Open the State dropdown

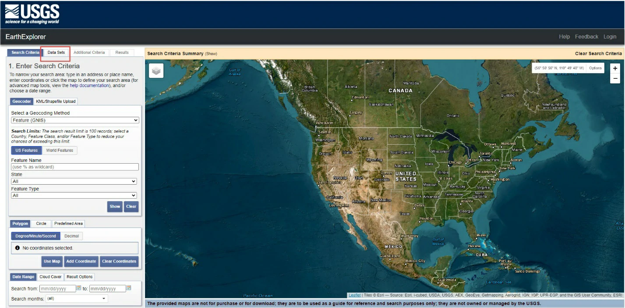click(74, 181)
